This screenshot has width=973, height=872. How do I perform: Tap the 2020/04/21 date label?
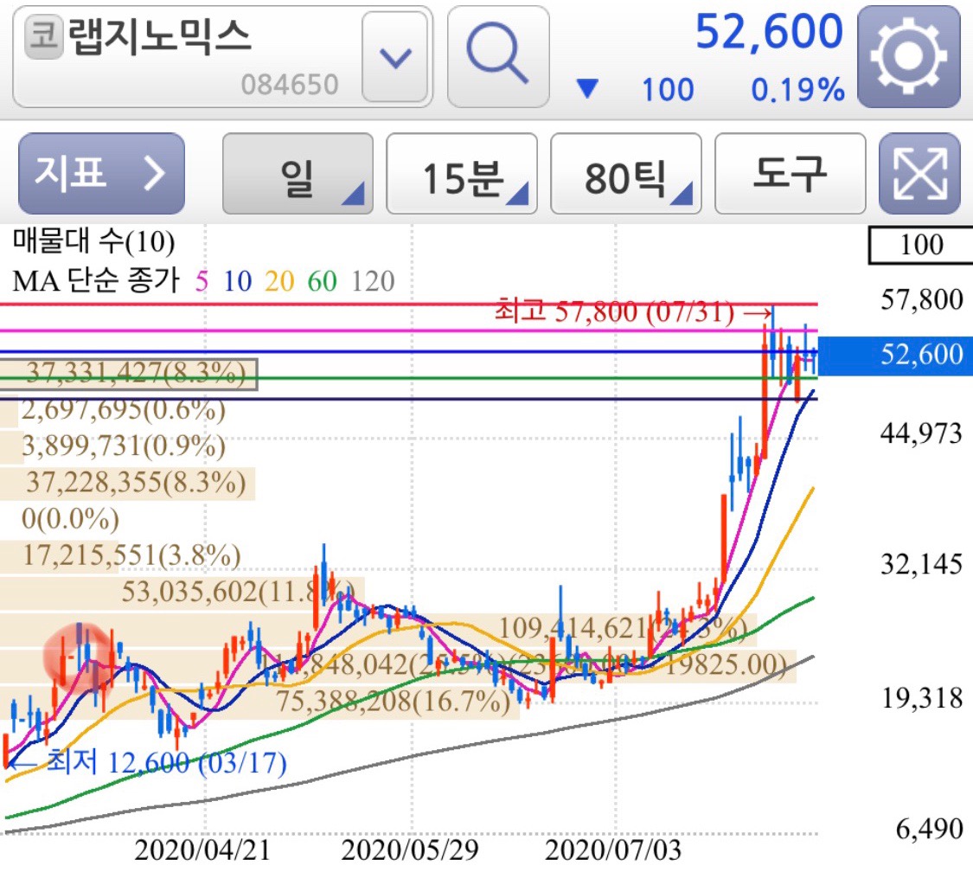pyautogui.click(x=202, y=851)
